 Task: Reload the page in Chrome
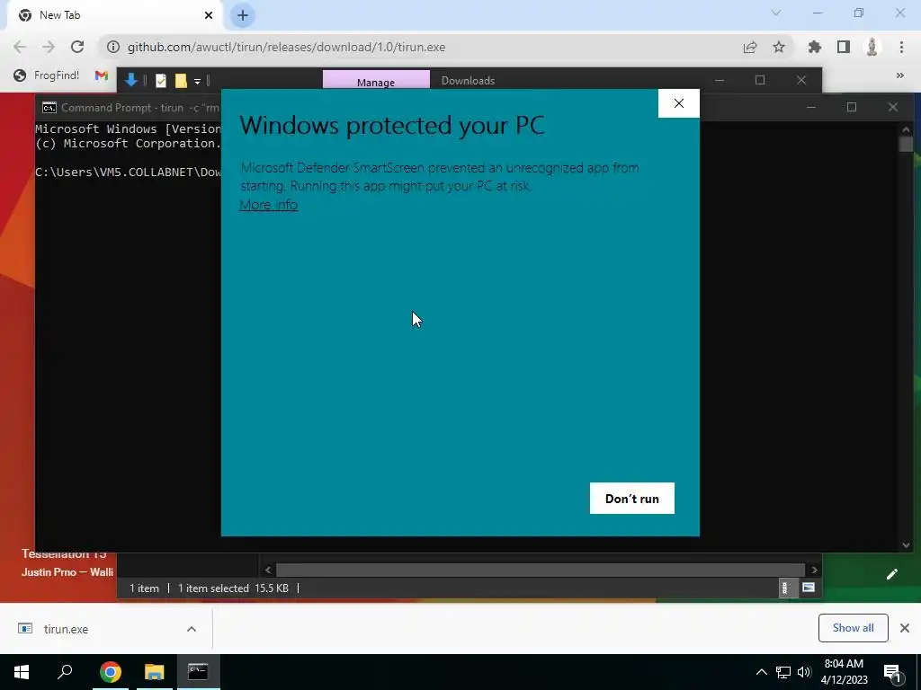coord(77,47)
